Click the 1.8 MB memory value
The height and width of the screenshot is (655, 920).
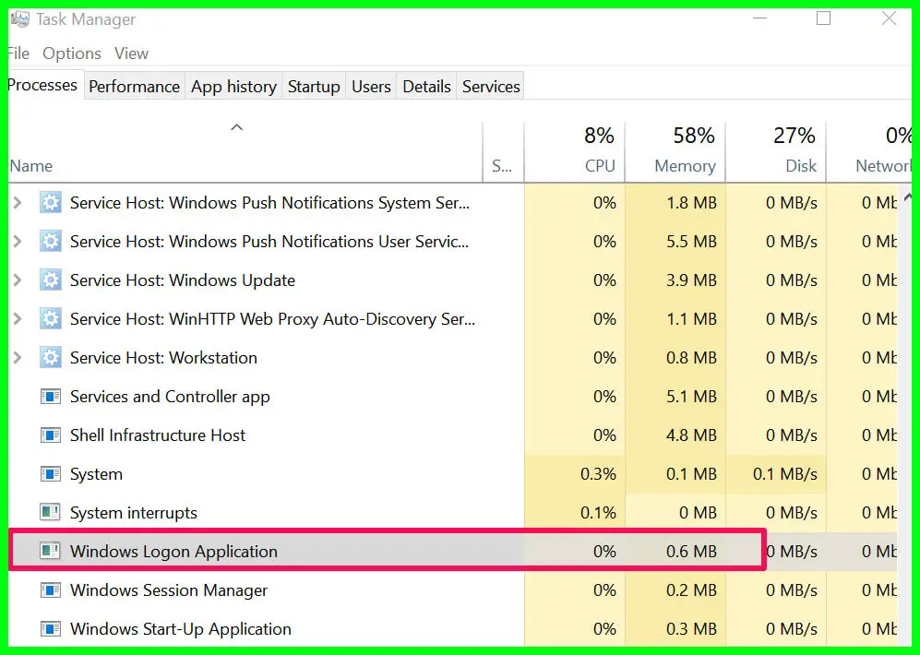click(x=691, y=202)
